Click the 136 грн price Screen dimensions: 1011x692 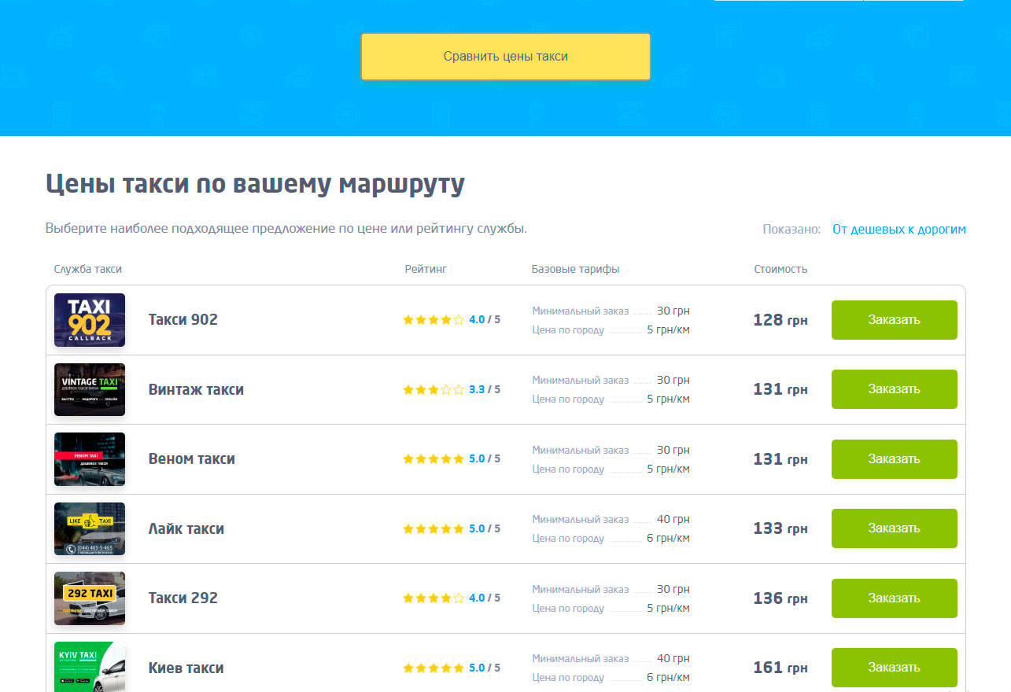(x=780, y=598)
